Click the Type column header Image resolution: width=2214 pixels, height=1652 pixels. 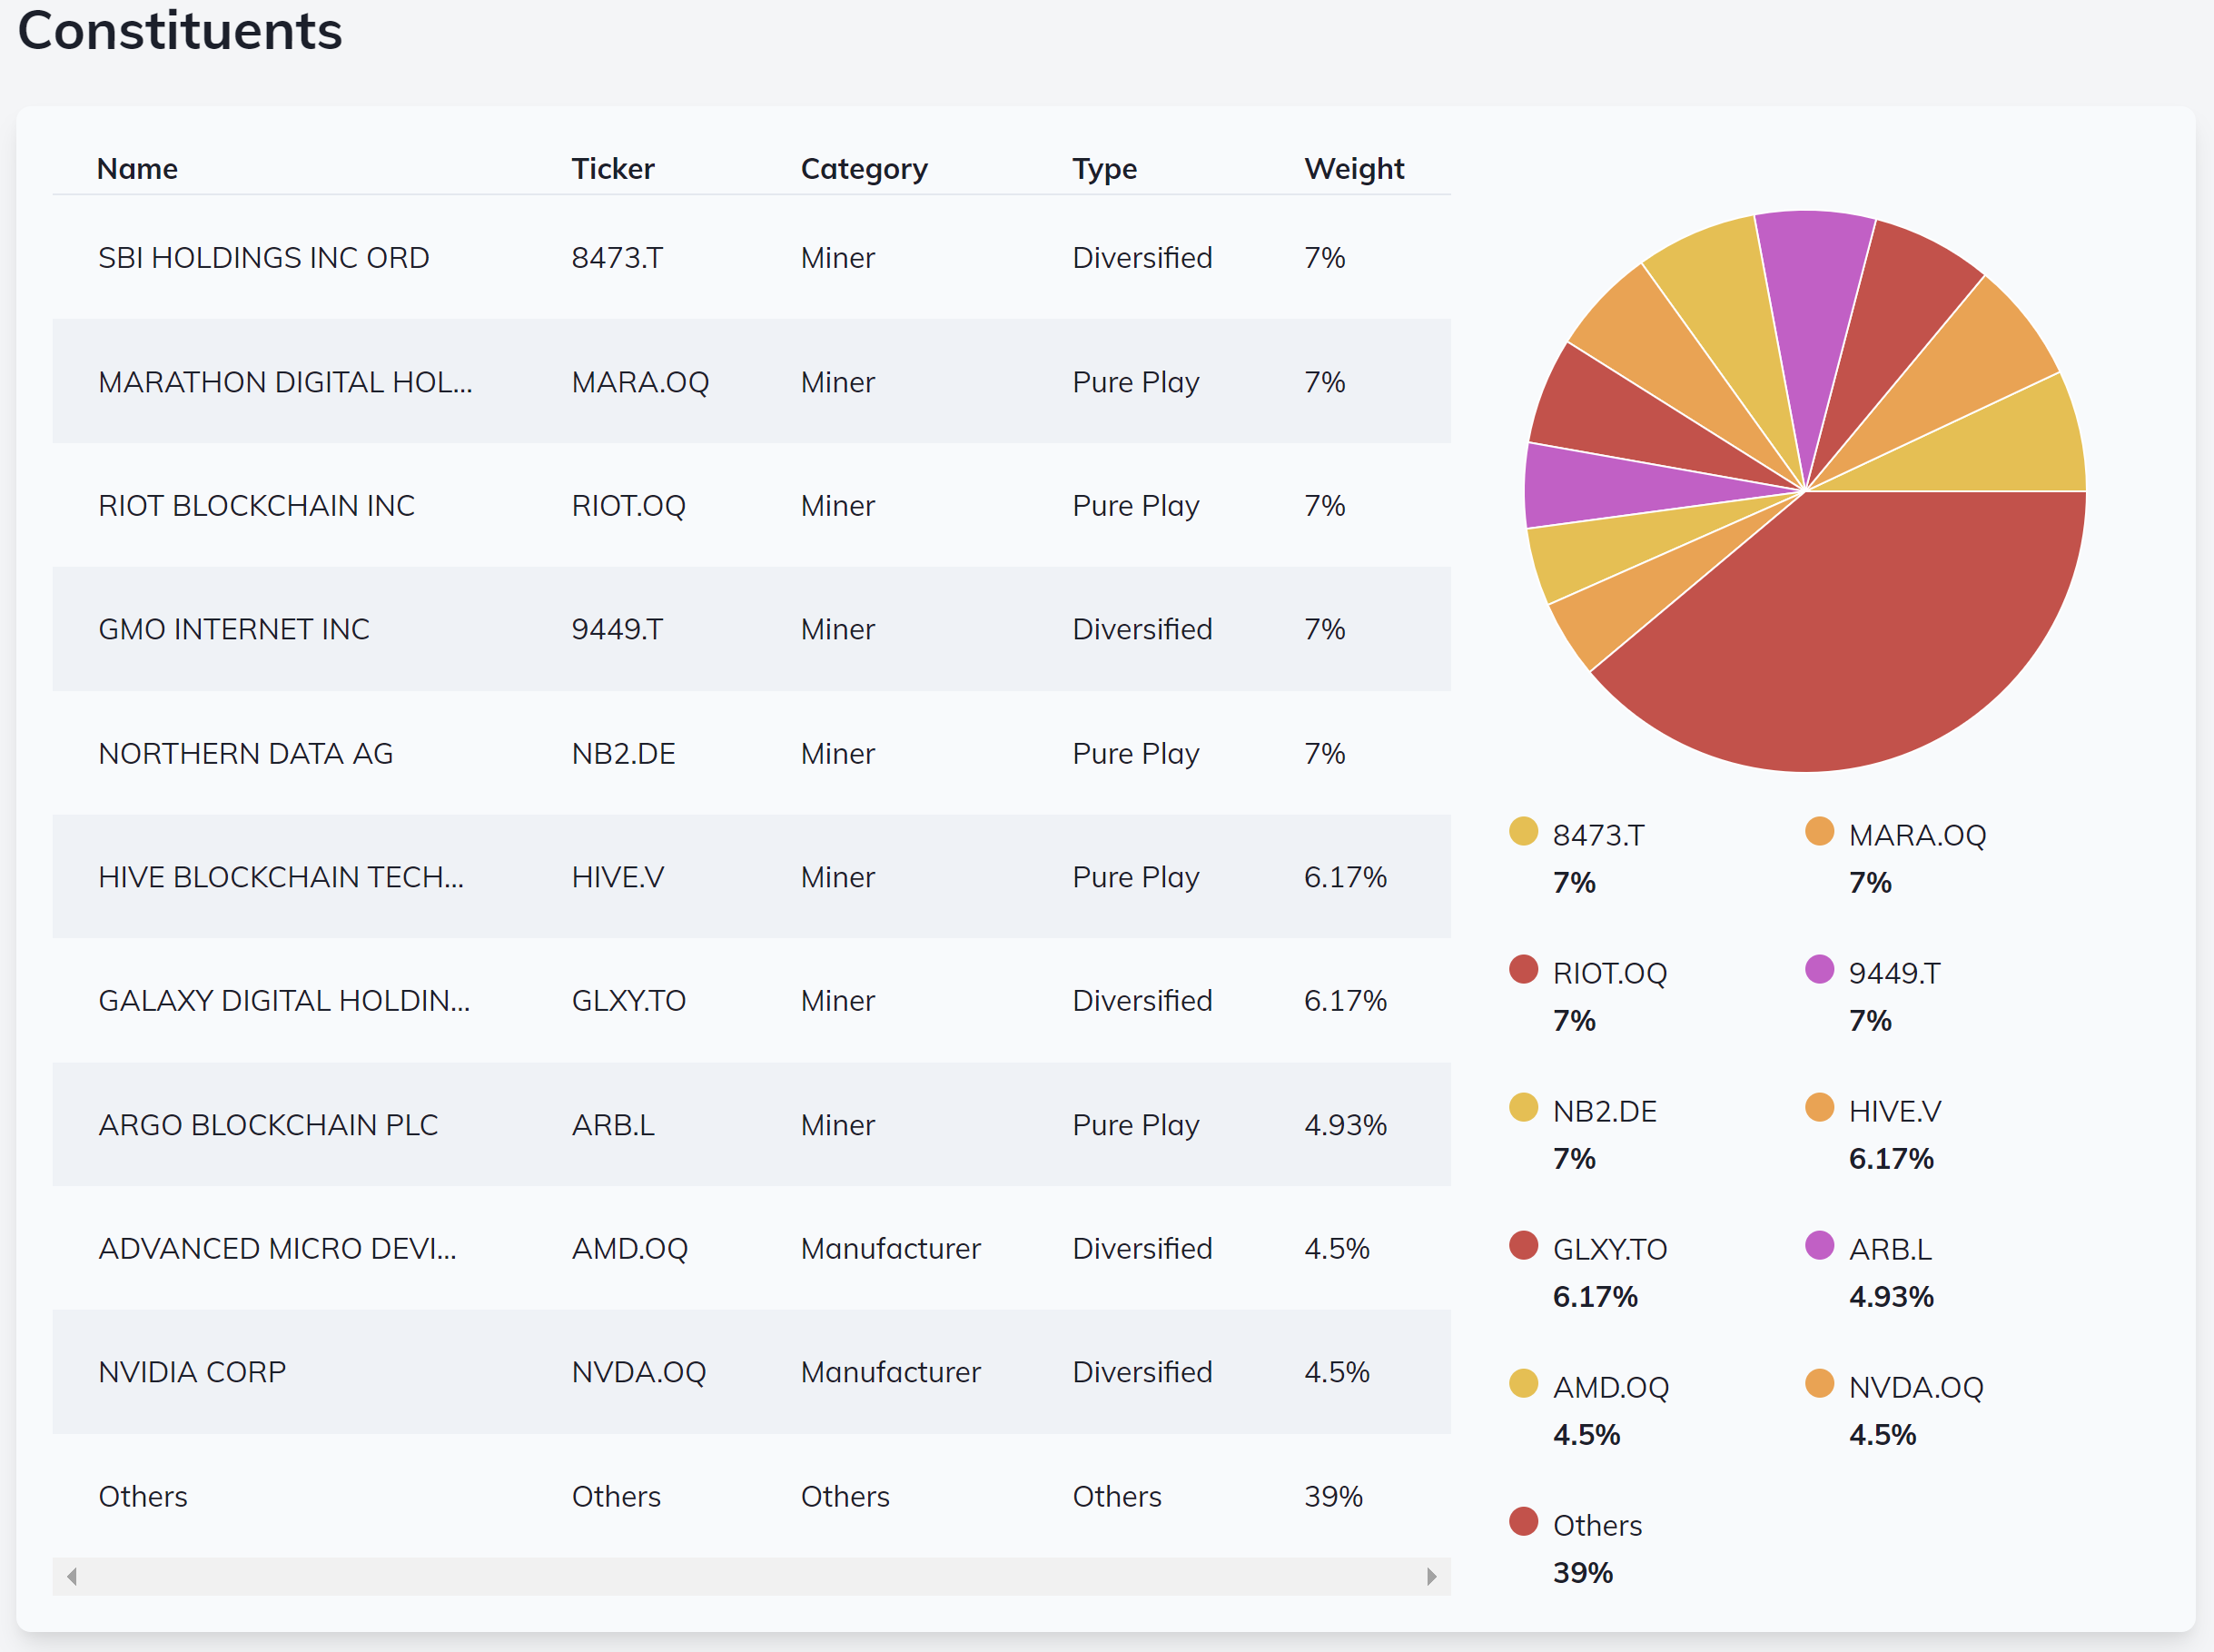[1104, 169]
